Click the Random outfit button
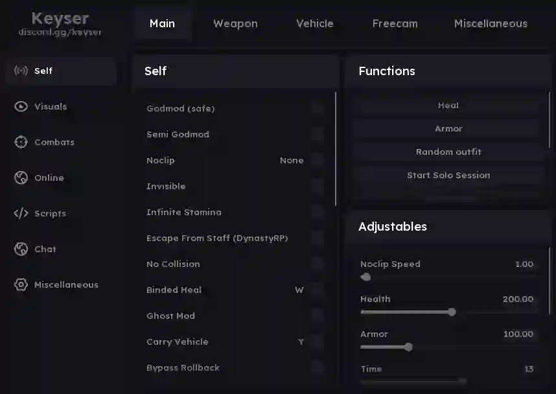The width and height of the screenshot is (556, 394). pyautogui.click(x=448, y=152)
